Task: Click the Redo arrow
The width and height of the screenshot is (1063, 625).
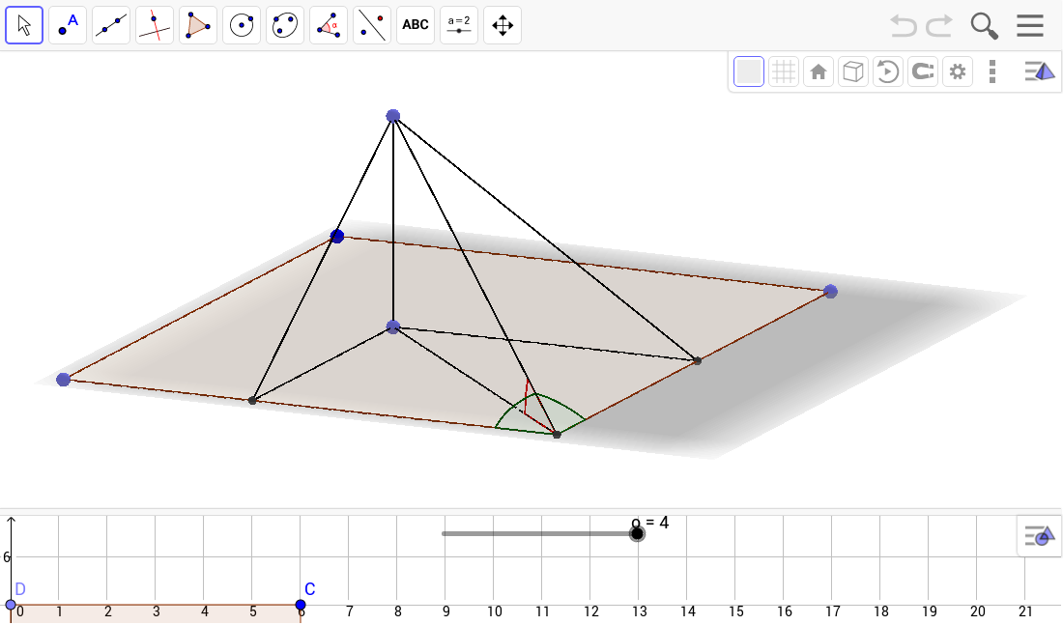Action: (939, 26)
